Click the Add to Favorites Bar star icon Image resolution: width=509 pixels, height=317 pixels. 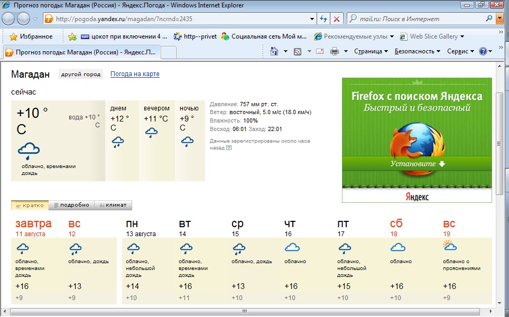pyautogui.click(x=72, y=36)
